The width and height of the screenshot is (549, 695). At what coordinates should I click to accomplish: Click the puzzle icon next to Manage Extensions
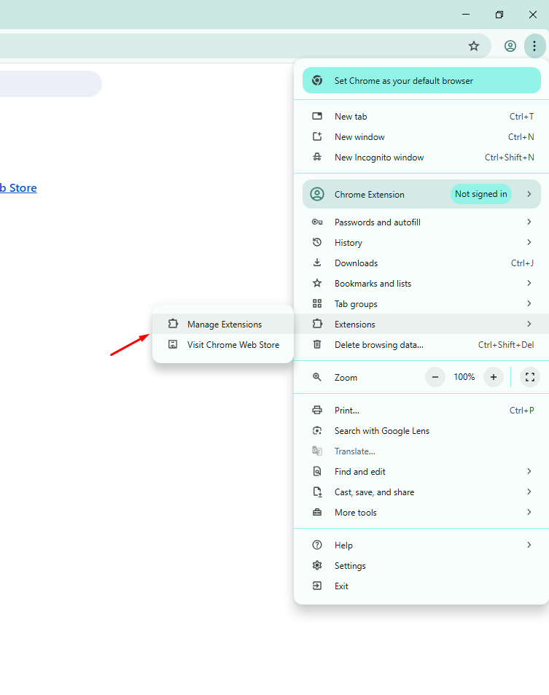click(173, 324)
